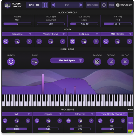Toggle power for the SVF effect

[x=5, y=121]
